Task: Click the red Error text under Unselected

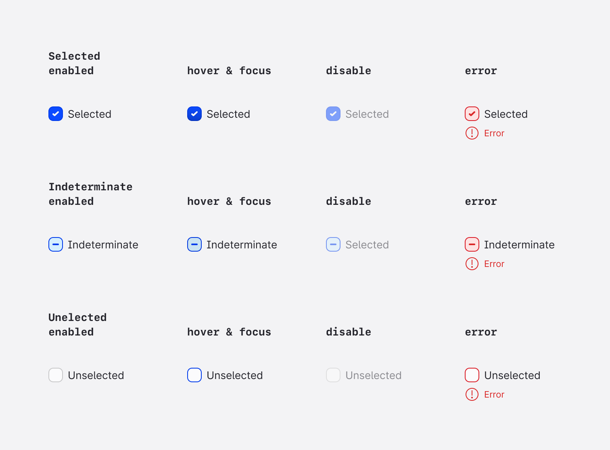Action: pos(494,394)
